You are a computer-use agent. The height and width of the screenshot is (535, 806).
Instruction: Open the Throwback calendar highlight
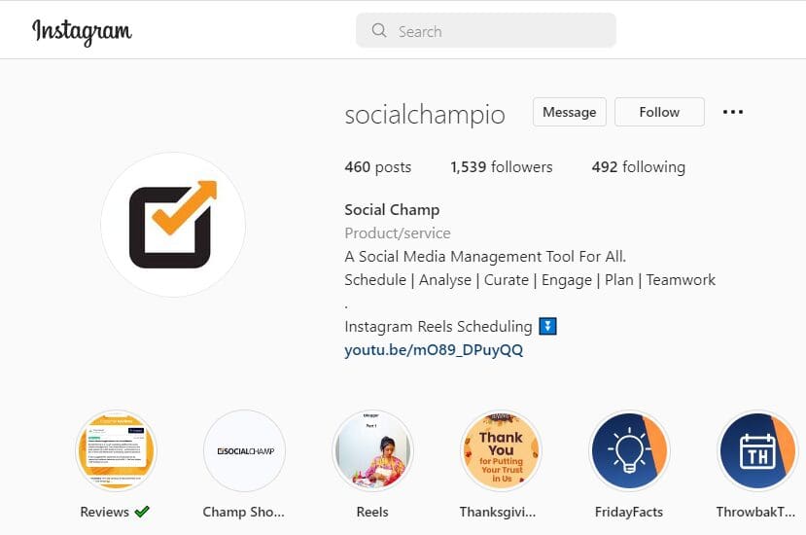pos(757,450)
